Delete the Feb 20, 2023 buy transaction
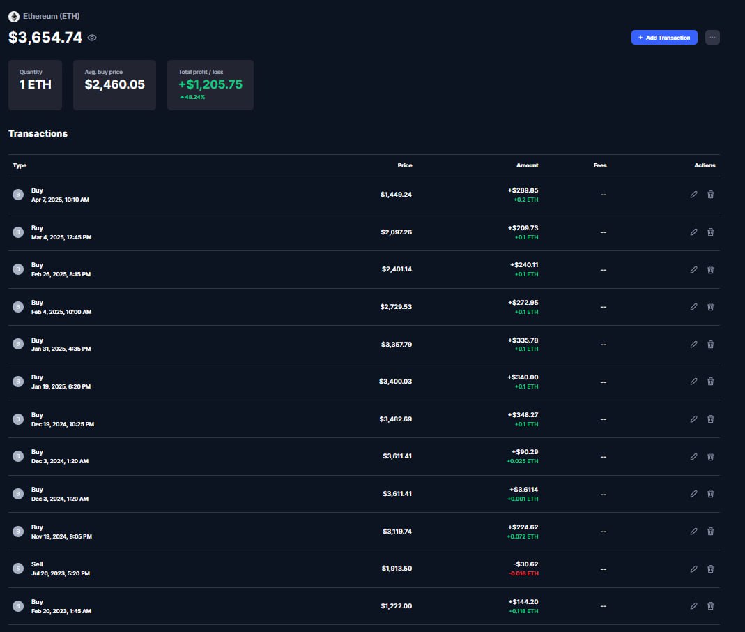 (710, 606)
